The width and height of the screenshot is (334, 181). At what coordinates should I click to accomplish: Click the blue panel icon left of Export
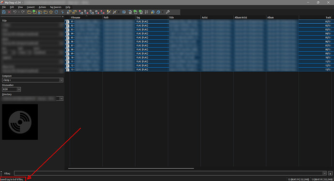[x=124, y=12]
